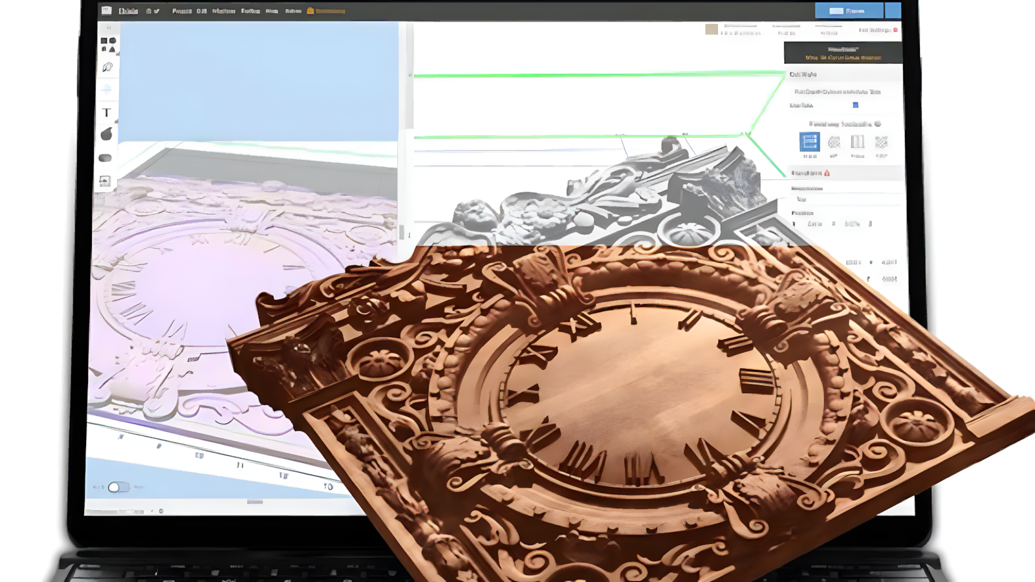Click the dark banner with yellow text
This screenshot has height=582, width=1035.
pyautogui.click(x=843, y=53)
